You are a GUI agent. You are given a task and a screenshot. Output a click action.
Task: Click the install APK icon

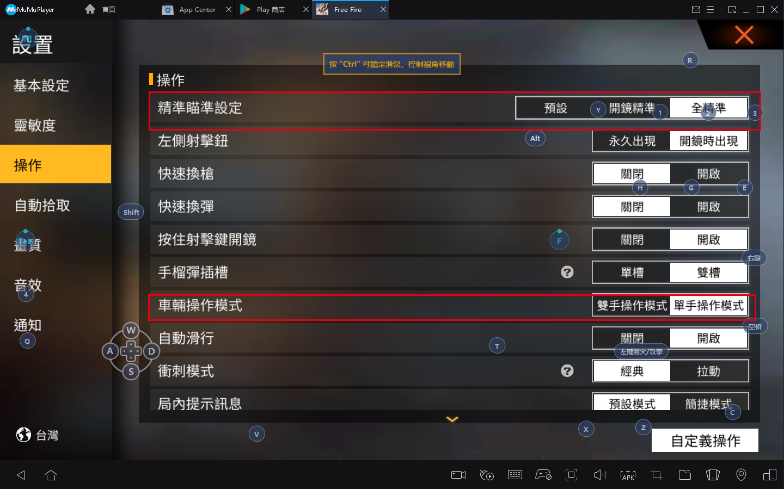tap(628, 475)
